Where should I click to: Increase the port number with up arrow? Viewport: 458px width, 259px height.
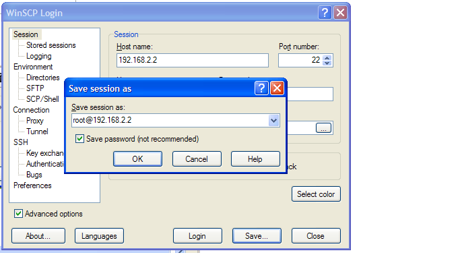tap(327, 57)
